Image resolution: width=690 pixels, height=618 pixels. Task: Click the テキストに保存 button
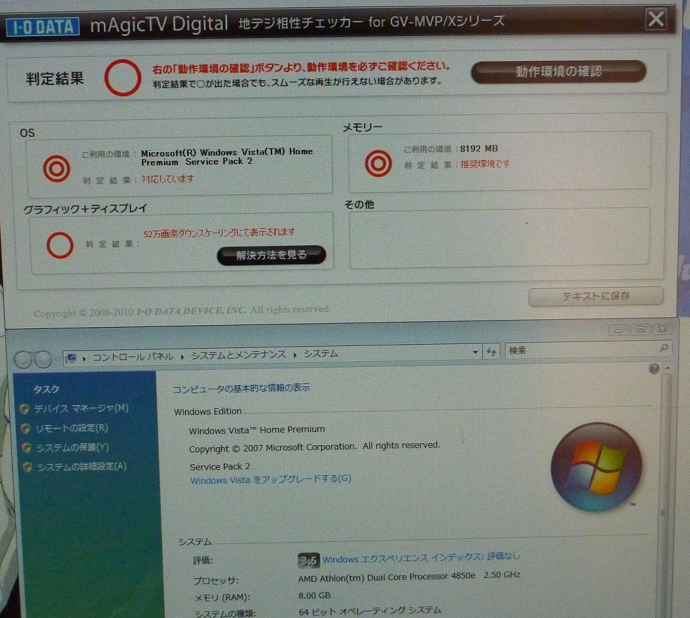(596, 296)
